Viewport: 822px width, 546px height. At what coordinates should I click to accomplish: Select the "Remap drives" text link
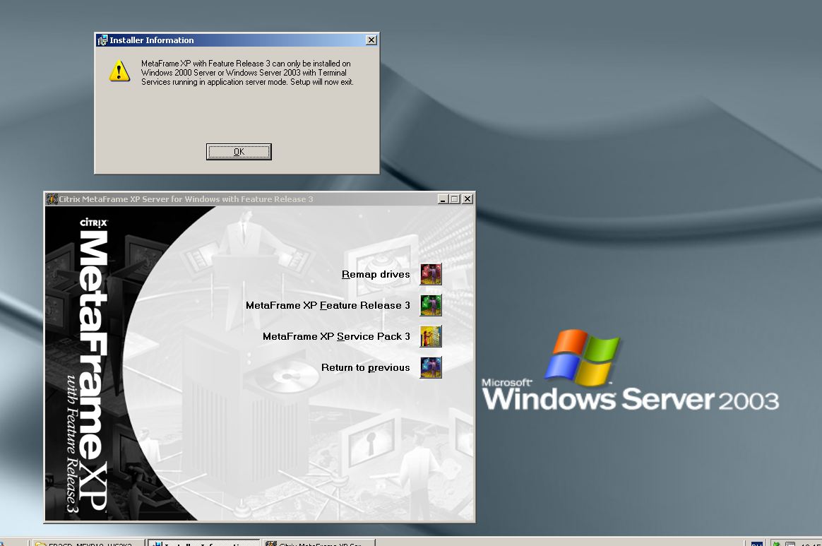[x=376, y=274]
